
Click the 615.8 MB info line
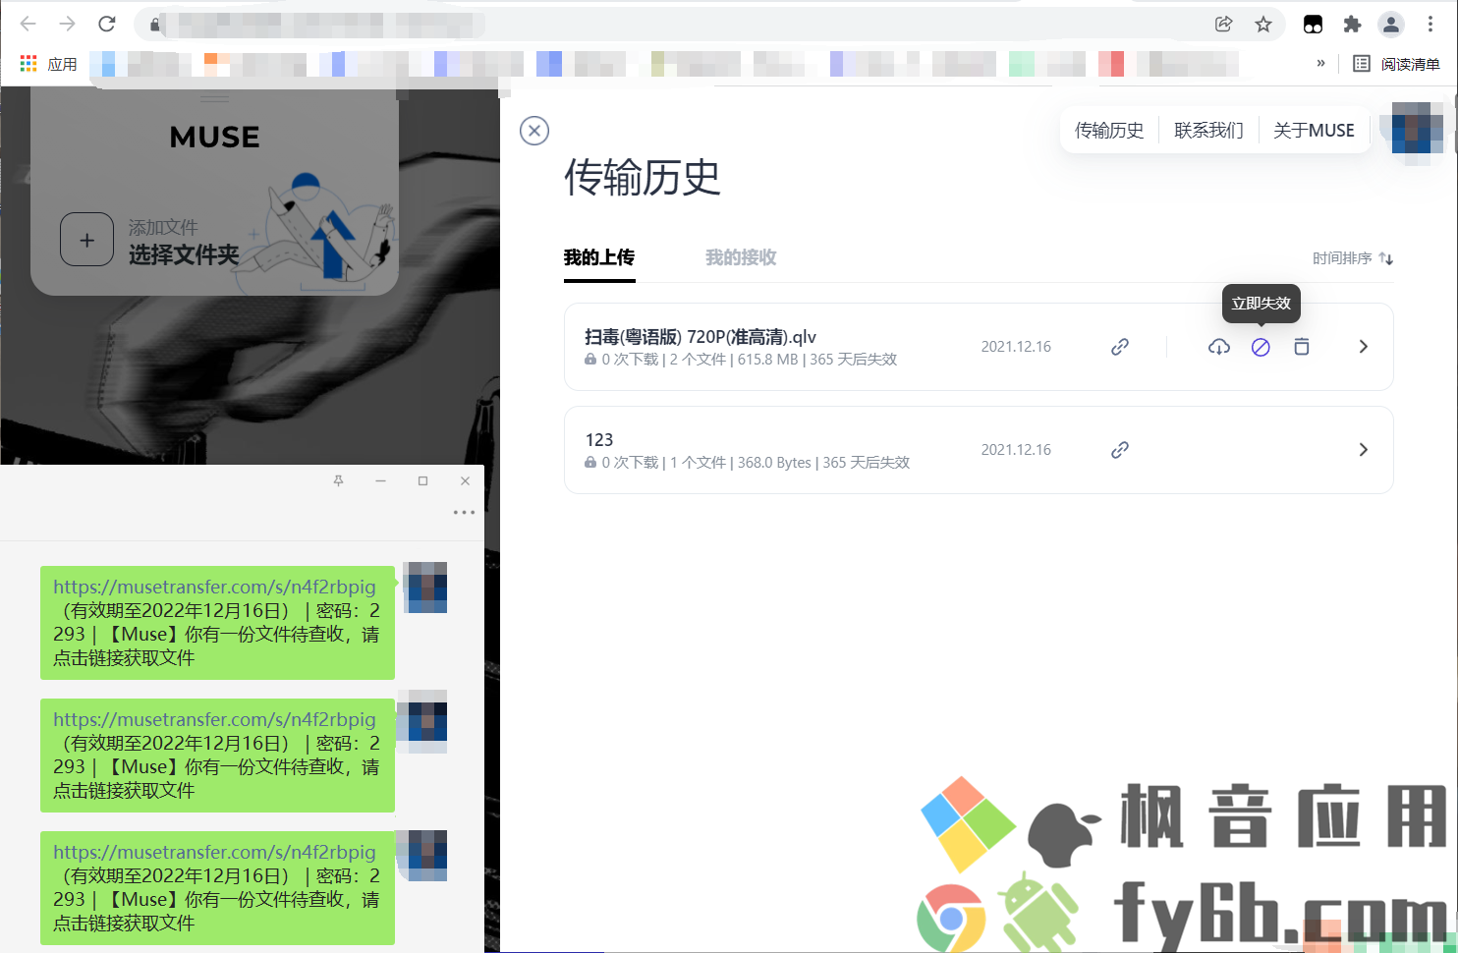tap(741, 360)
